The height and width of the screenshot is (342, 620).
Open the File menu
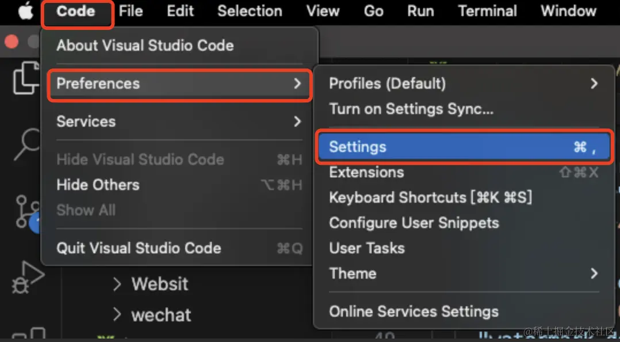tap(131, 11)
